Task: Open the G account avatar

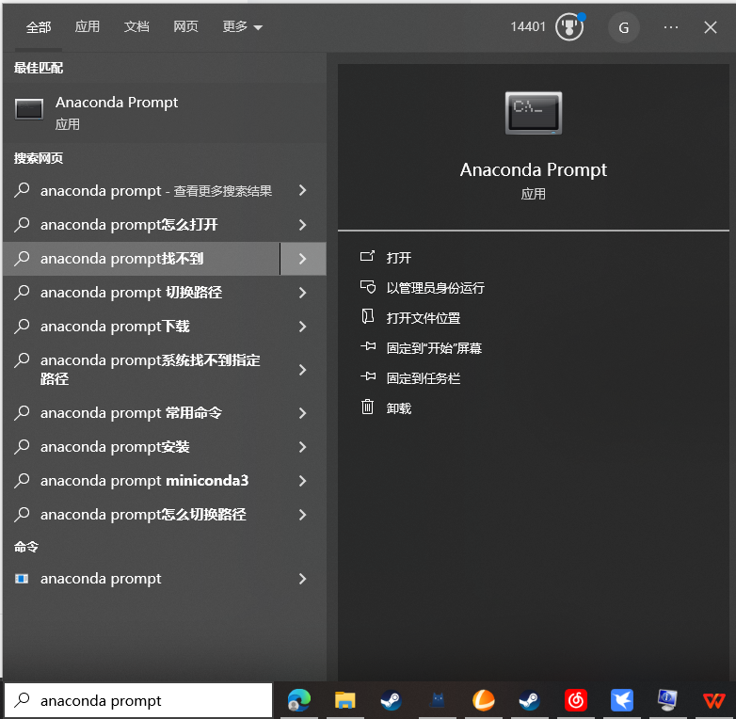Action: (x=623, y=27)
